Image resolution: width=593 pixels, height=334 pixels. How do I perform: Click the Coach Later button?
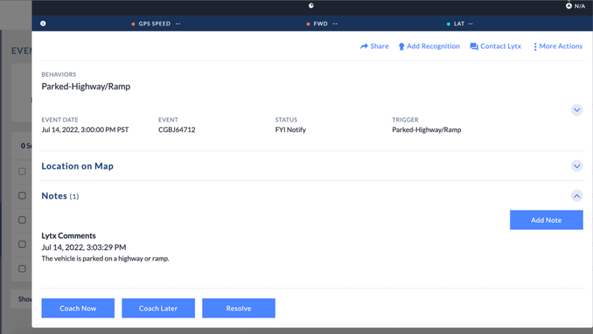click(158, 308)
